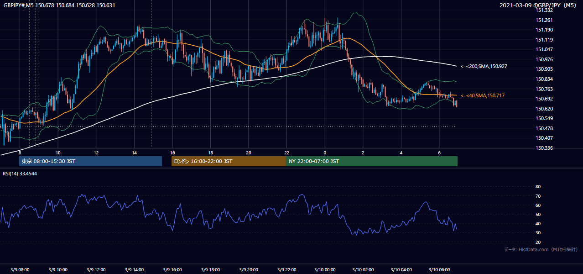The height and width of the screenshot is (274, 583).
Task: Click price axis label 151.119
Action: 544,40
